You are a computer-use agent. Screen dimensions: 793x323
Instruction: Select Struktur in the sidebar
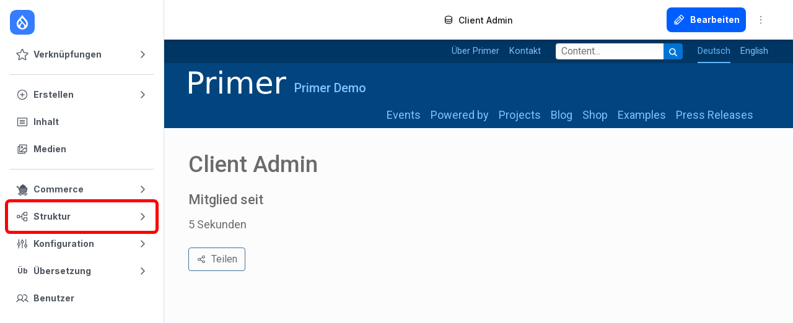[x=82, y=217]
